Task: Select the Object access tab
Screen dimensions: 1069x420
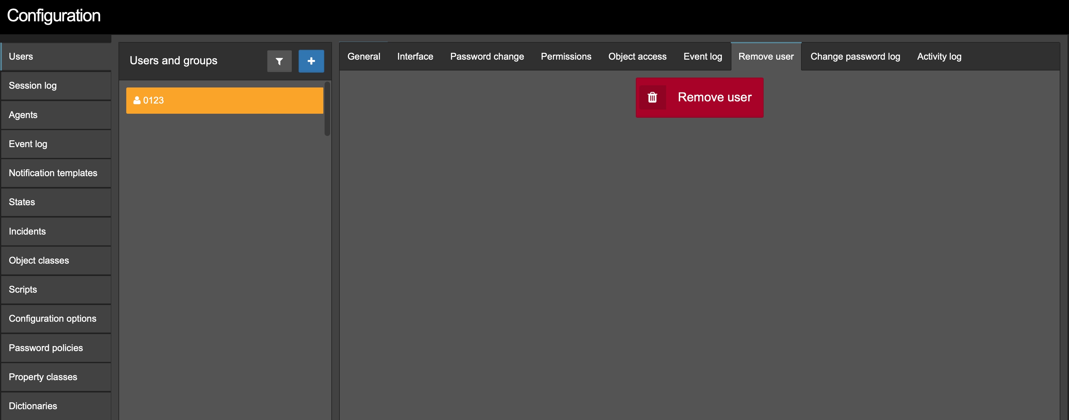Action: coord(637,56)
